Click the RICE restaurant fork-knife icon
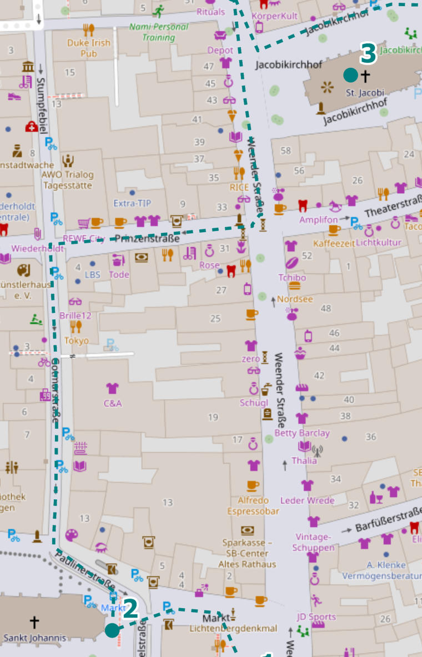The height and width of the screenshot is (657, 422). point(239,173)
